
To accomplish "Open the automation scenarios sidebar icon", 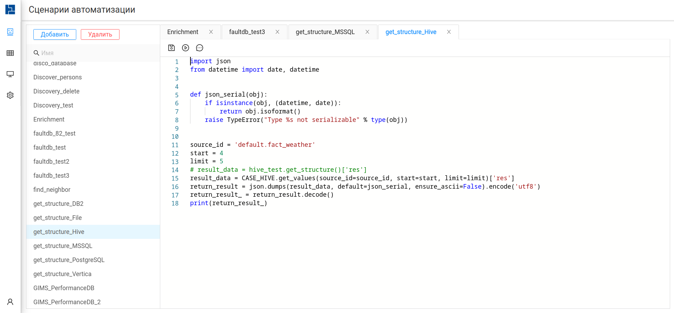I will coord(10,32).
